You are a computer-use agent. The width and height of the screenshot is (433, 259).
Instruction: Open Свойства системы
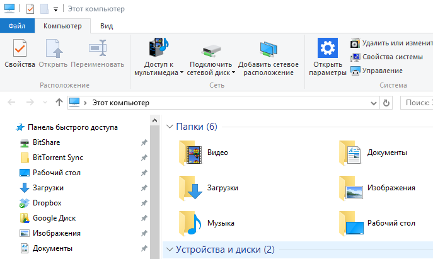[386, 57]
